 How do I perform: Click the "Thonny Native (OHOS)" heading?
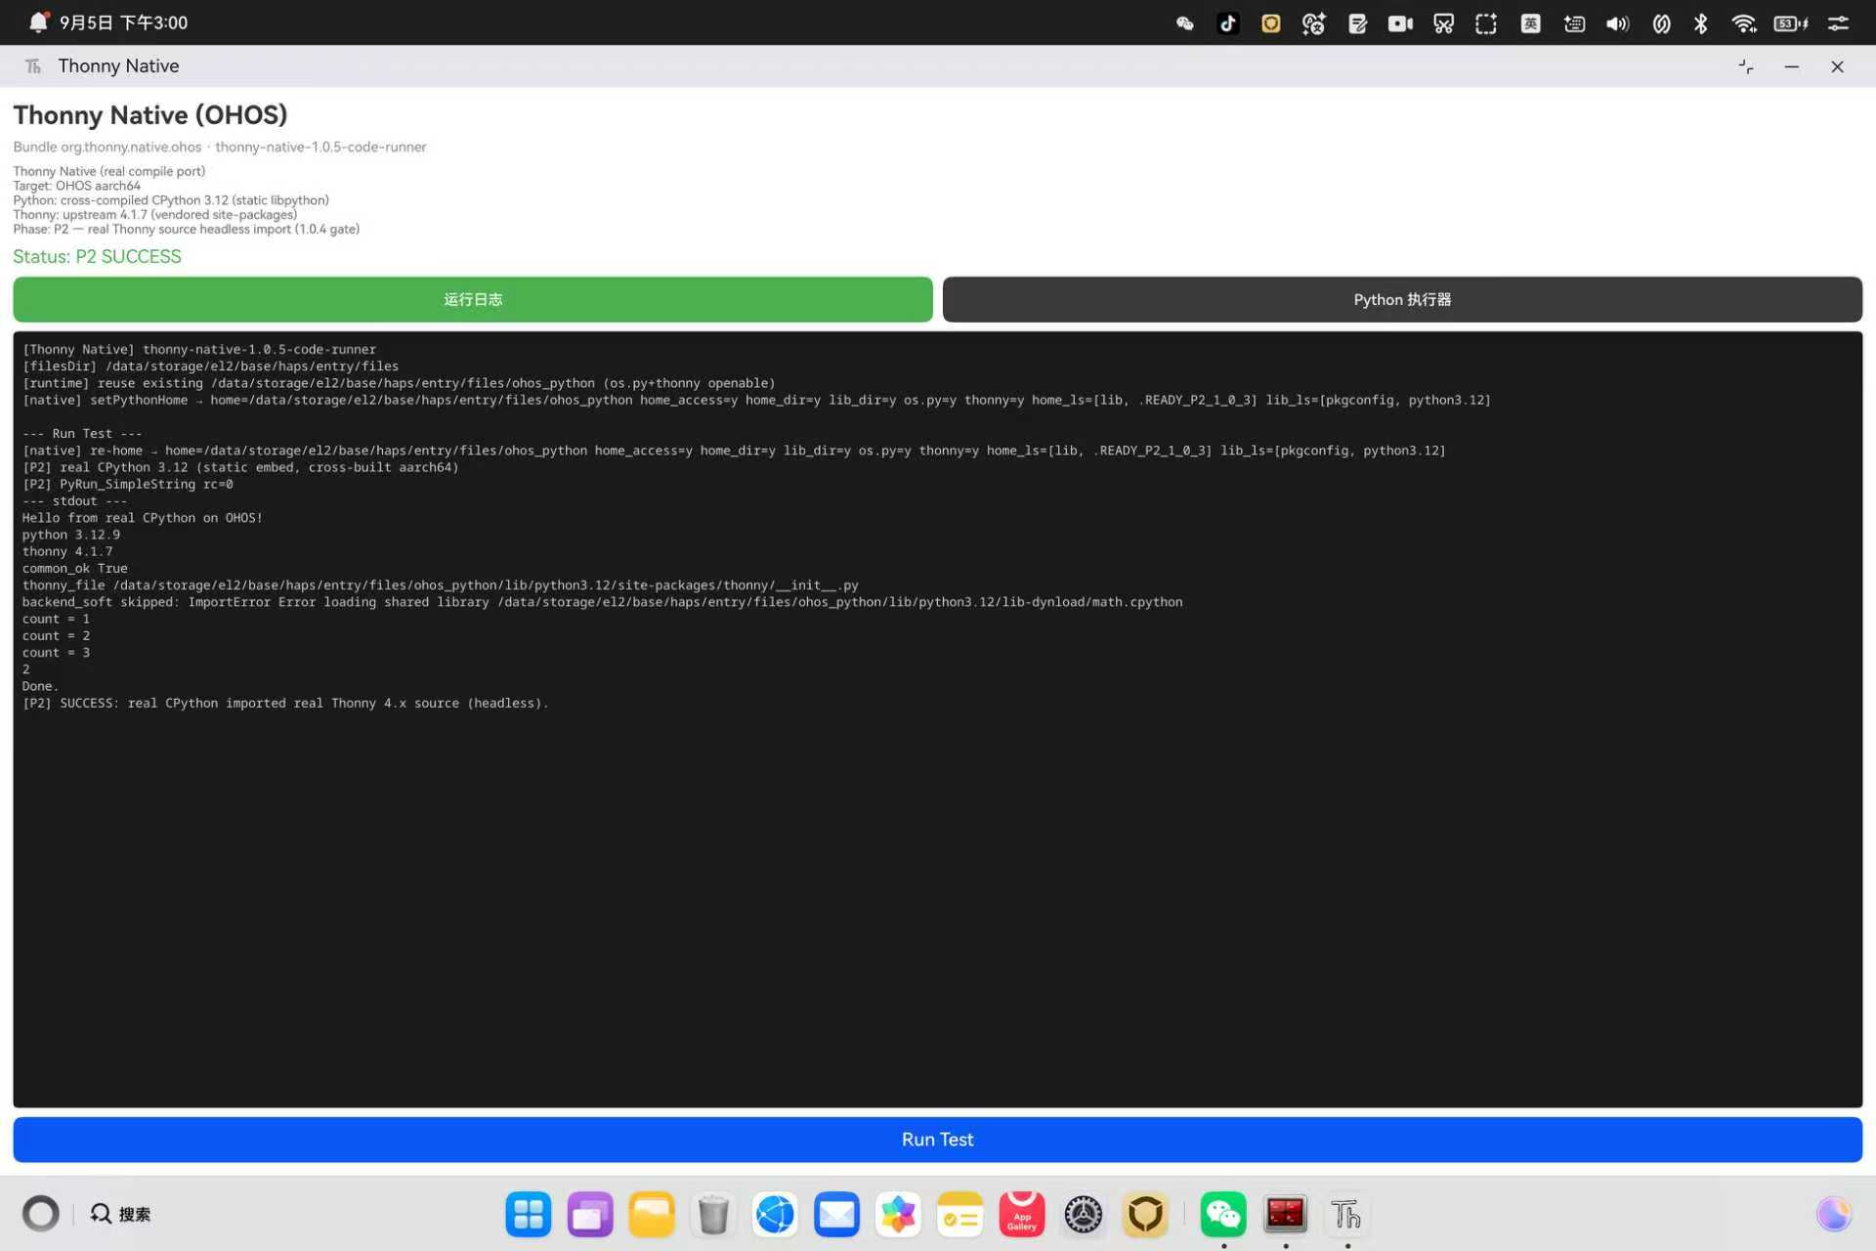(150, 115)
